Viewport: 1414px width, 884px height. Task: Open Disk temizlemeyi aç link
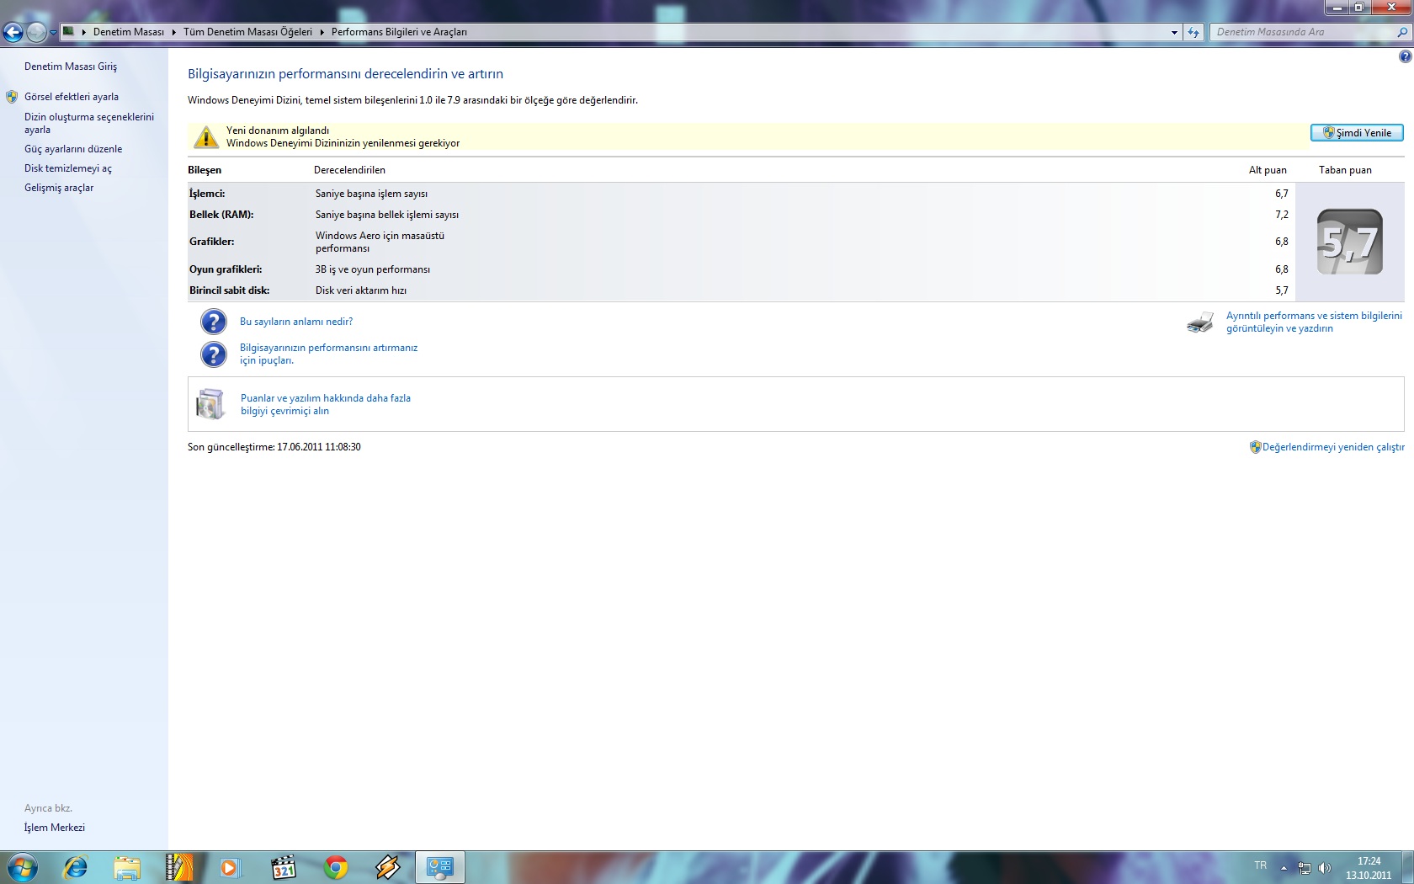[x=68, y=168]
